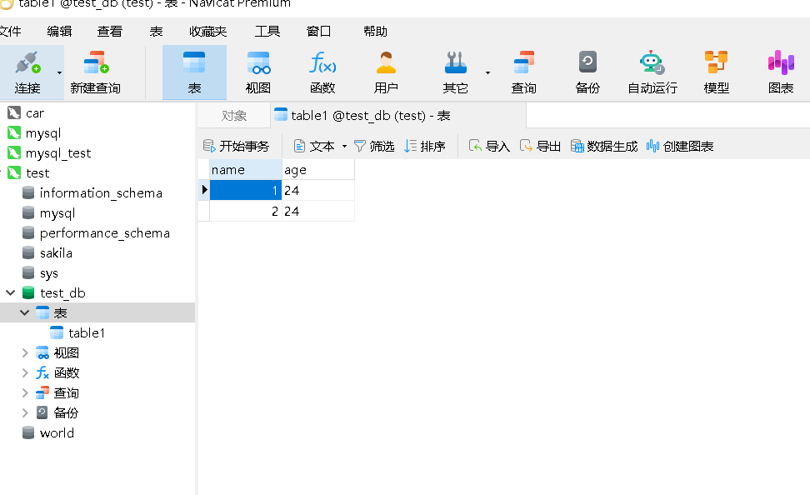Open the View (查看) menu
Viewport: 810px width, 495px height.
pyautogui.click(x=109, y=32)
